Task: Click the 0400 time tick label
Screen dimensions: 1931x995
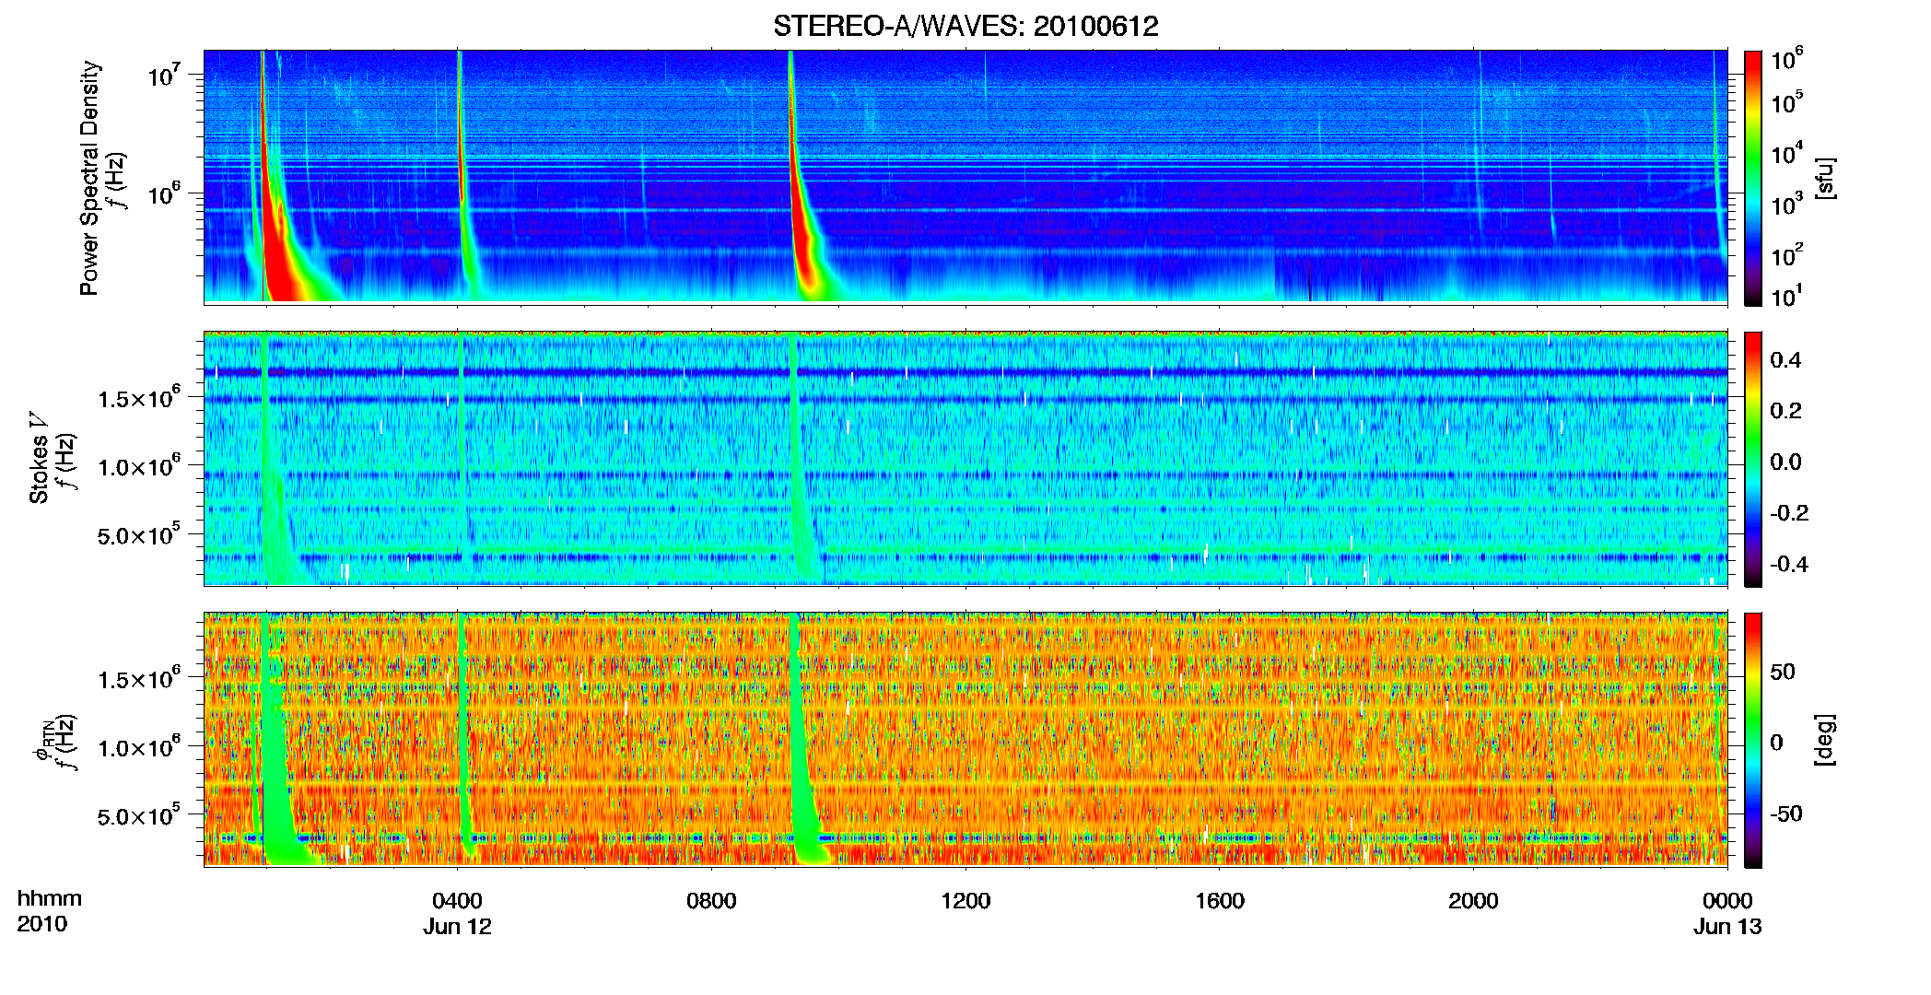Action: (458, 901)
